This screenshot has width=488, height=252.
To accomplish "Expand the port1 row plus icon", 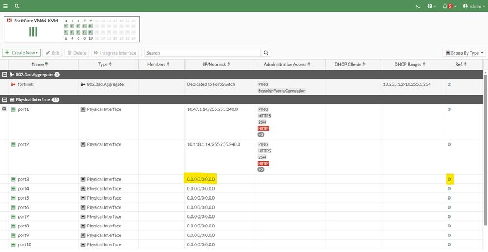I will (4, 109).
